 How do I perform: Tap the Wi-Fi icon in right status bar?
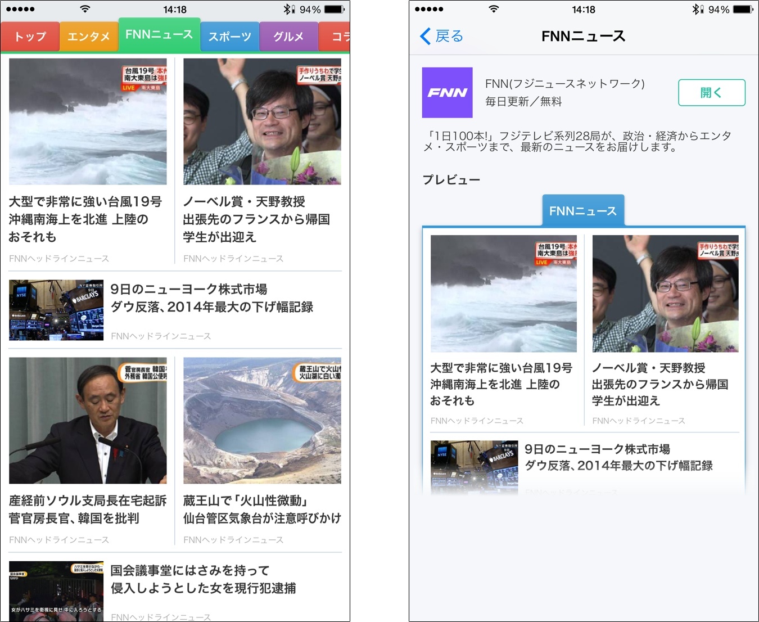pos(494,9)
